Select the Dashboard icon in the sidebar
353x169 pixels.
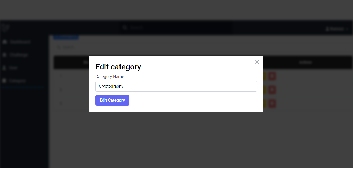(x=5, y=42)
